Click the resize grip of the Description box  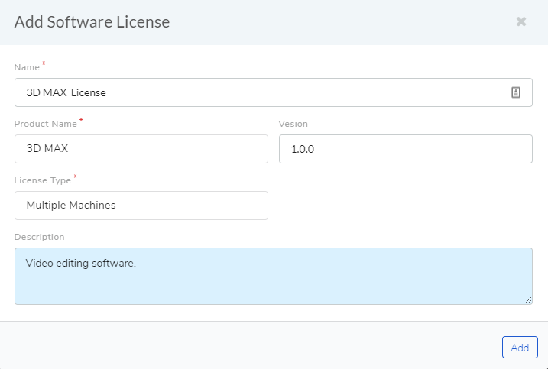point(528,300)
